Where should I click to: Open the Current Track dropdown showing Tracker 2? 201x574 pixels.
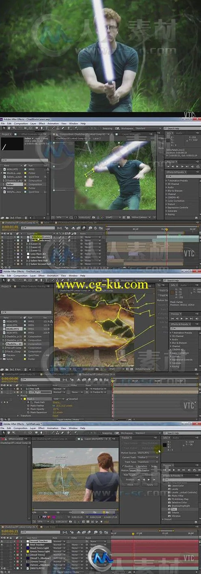tap(147, 457)
